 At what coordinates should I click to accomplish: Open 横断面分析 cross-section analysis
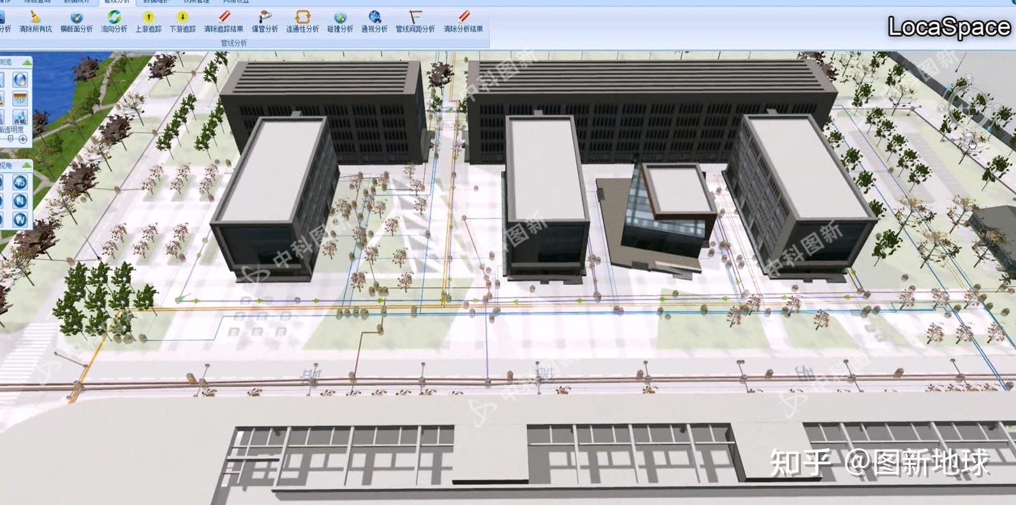click(x=77, y=22)
